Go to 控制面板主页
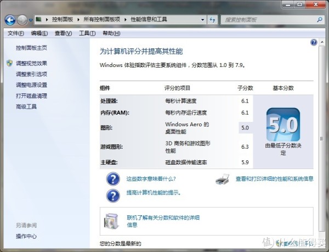The height and width of the screenshot is (252, 329). pyautogui.click(x=31, y=48)
